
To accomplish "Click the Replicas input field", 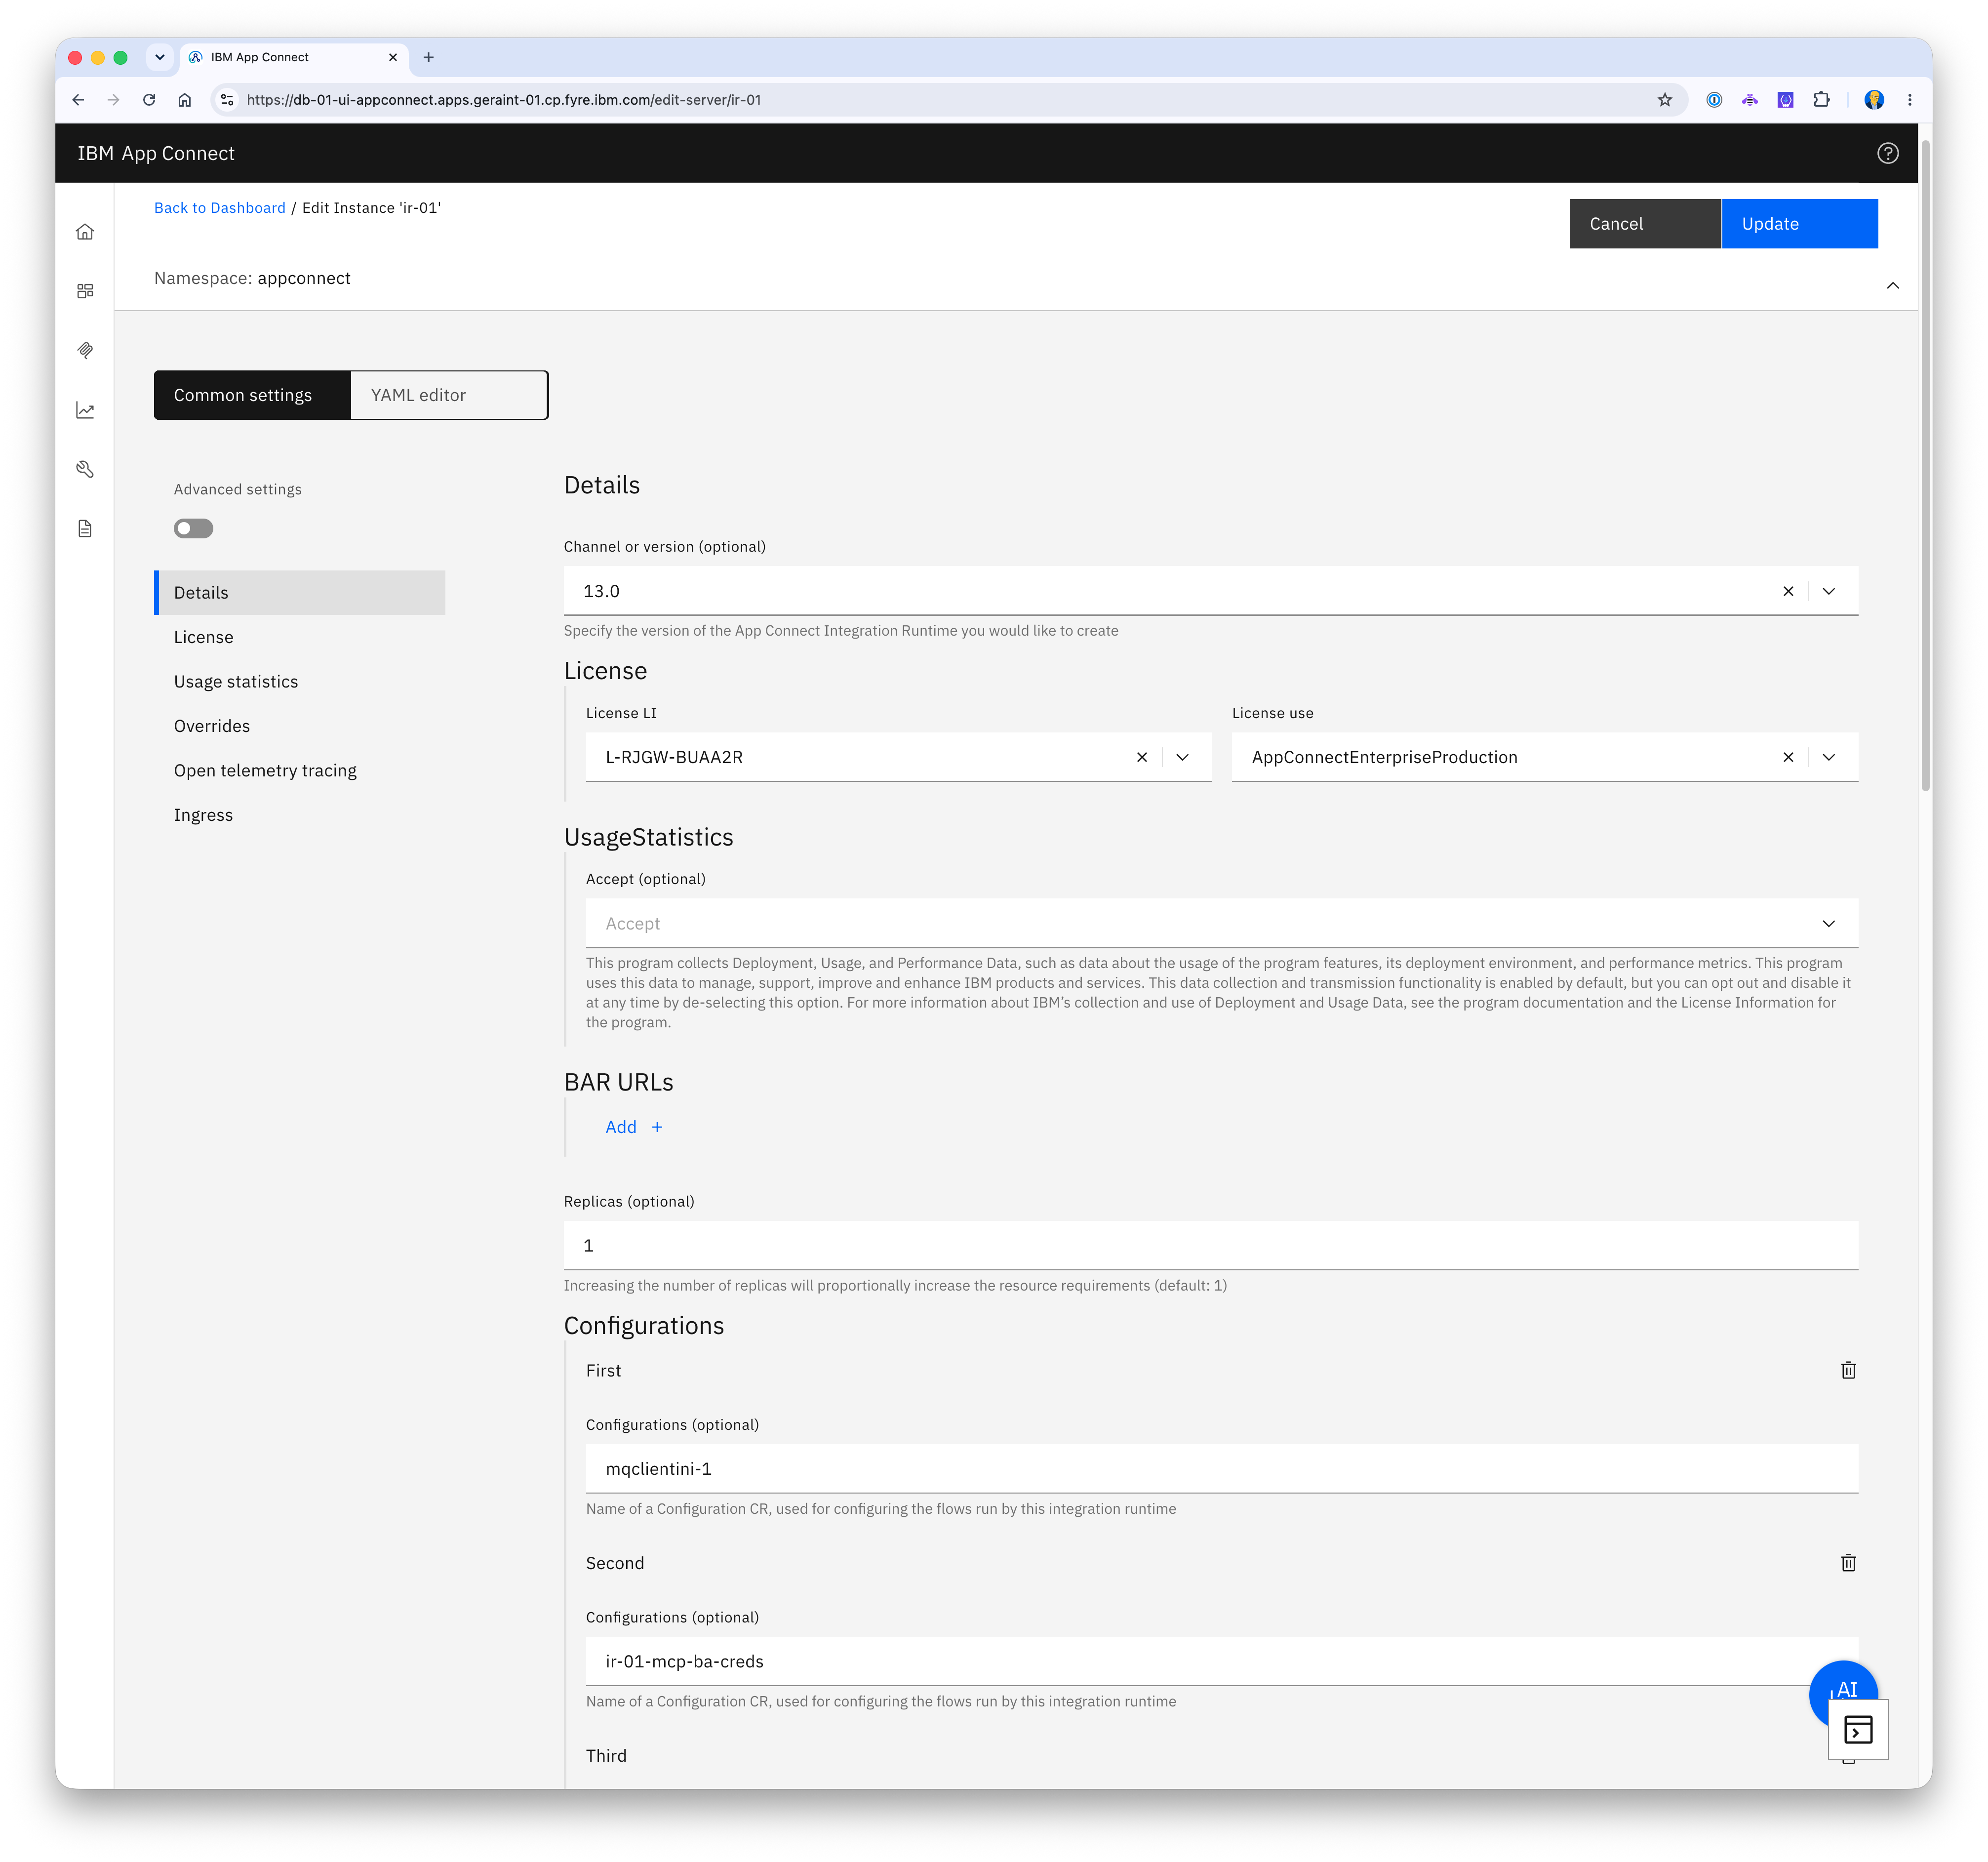I will [1210, 1245].
